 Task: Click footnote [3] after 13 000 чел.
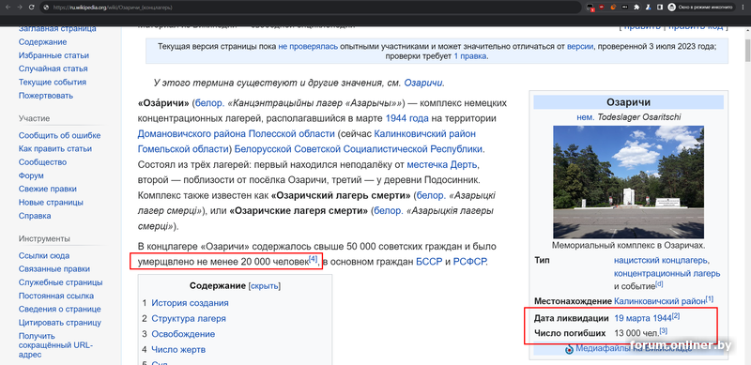tap(664, 330)
